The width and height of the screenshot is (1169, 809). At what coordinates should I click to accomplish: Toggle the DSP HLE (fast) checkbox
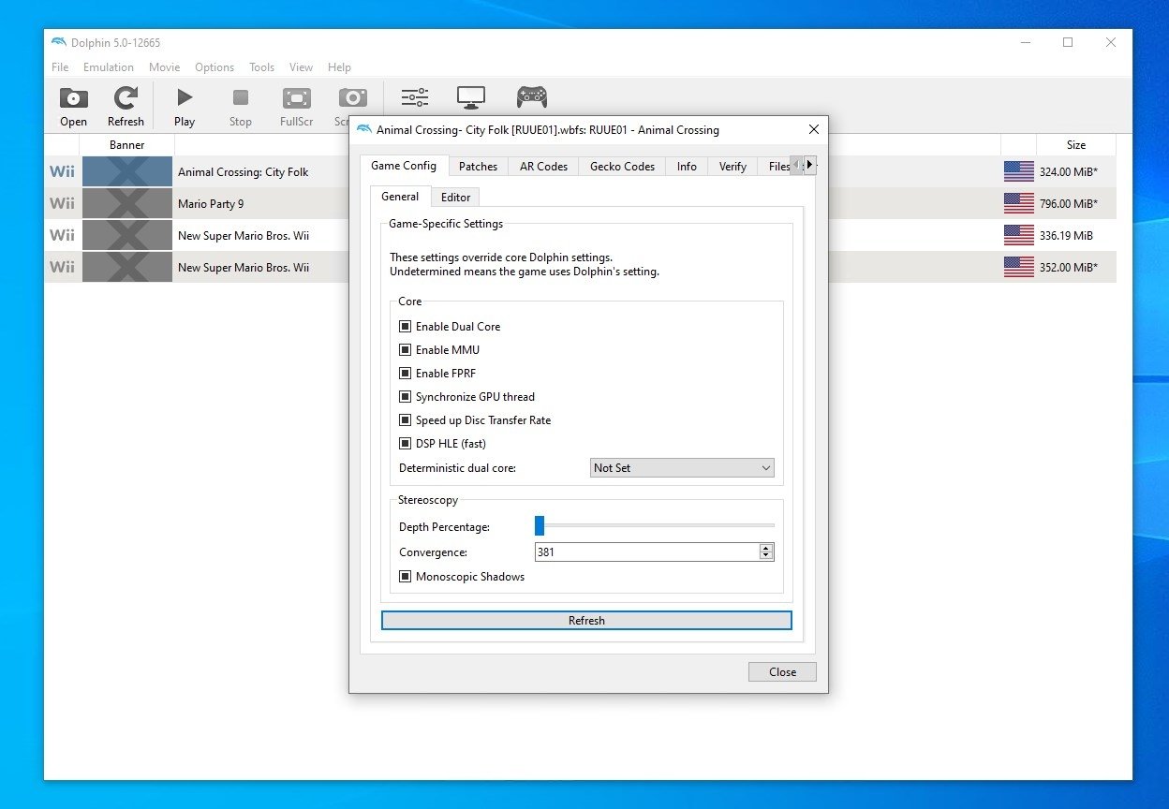click(x=406, y=444)
